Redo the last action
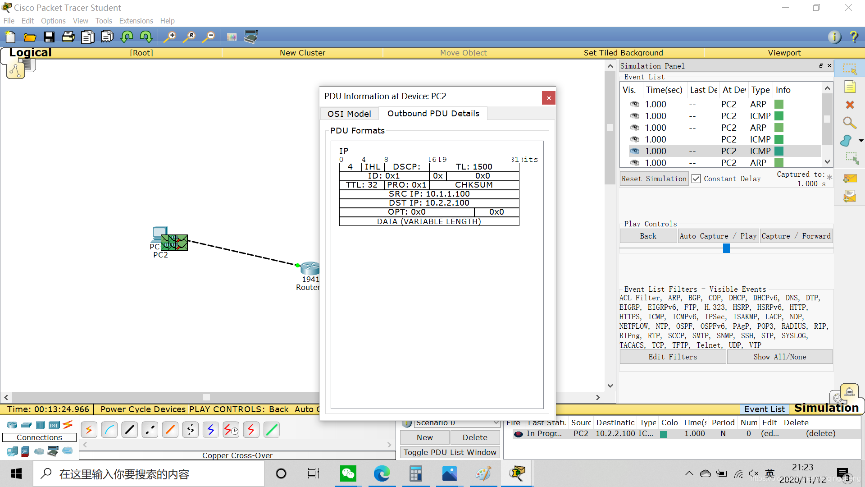 (x=146, y=37)
